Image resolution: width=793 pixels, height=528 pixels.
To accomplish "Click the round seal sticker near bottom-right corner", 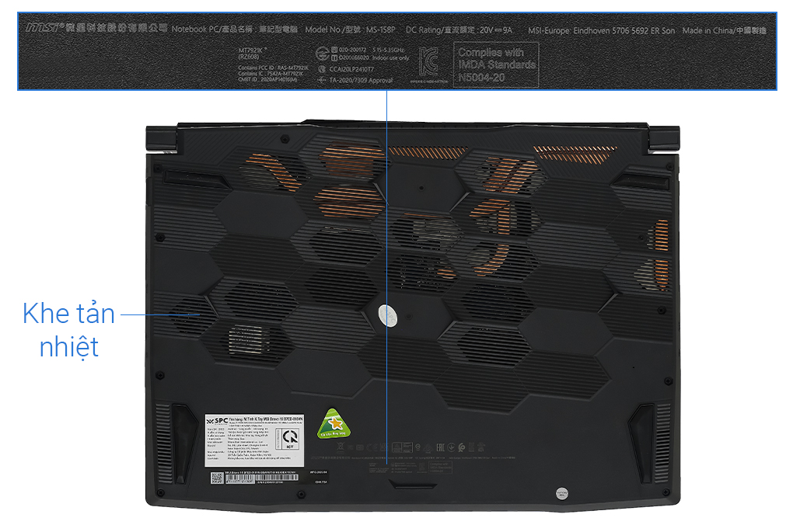I will [561, 493].
